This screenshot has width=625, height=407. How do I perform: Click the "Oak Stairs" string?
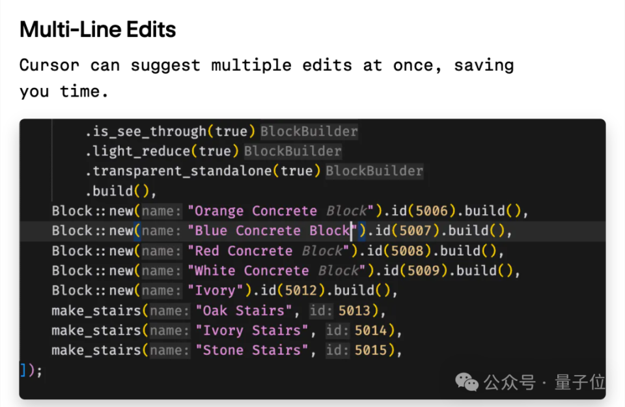tap(244, 311)
